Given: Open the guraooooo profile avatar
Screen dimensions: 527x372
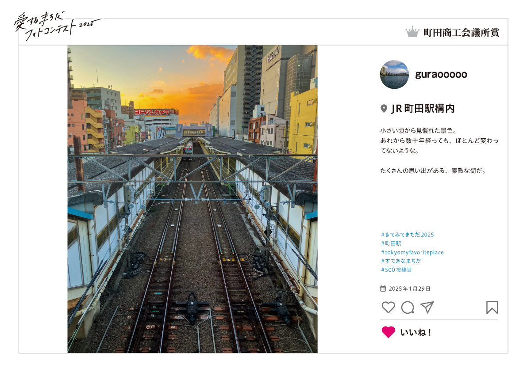Looking at the screenshot, I should point(394,75).
